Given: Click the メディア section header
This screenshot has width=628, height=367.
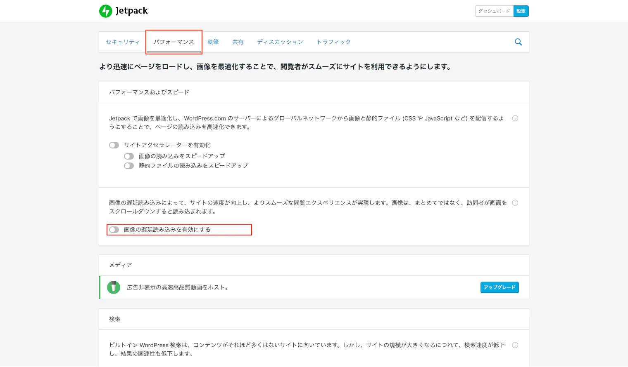Looking at the screenshot, I should [314, 265].
